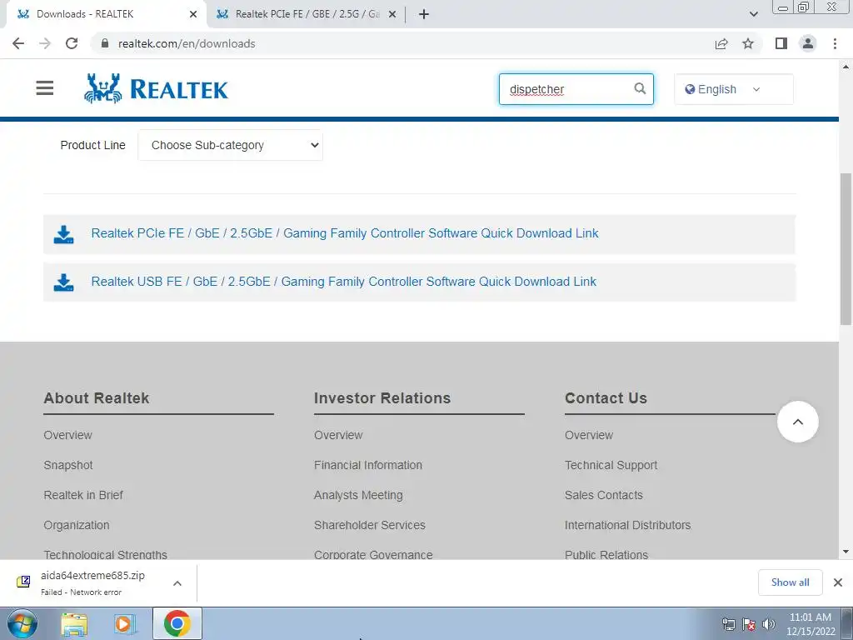Open Realtek in Brief link

coord(83,495)
